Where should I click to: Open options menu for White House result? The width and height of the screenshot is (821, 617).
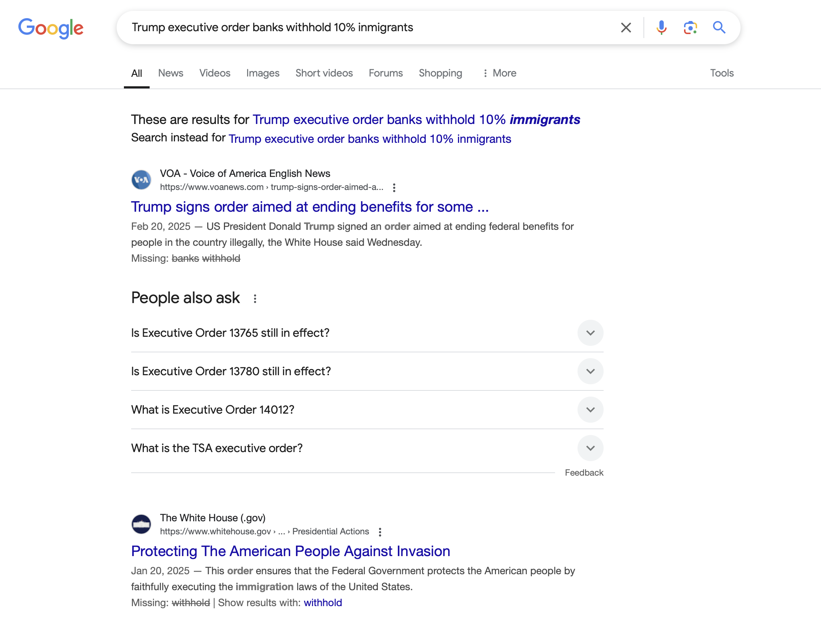[380, 532]
